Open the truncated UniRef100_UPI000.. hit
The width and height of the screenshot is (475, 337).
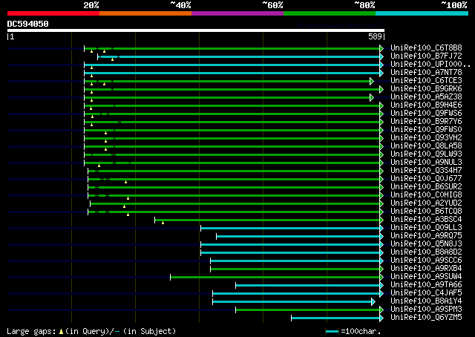point(430,65)
